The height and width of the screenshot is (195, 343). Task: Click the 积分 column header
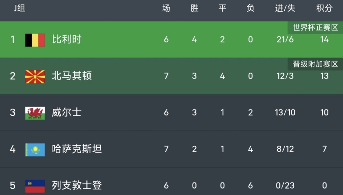pos(324,9)
